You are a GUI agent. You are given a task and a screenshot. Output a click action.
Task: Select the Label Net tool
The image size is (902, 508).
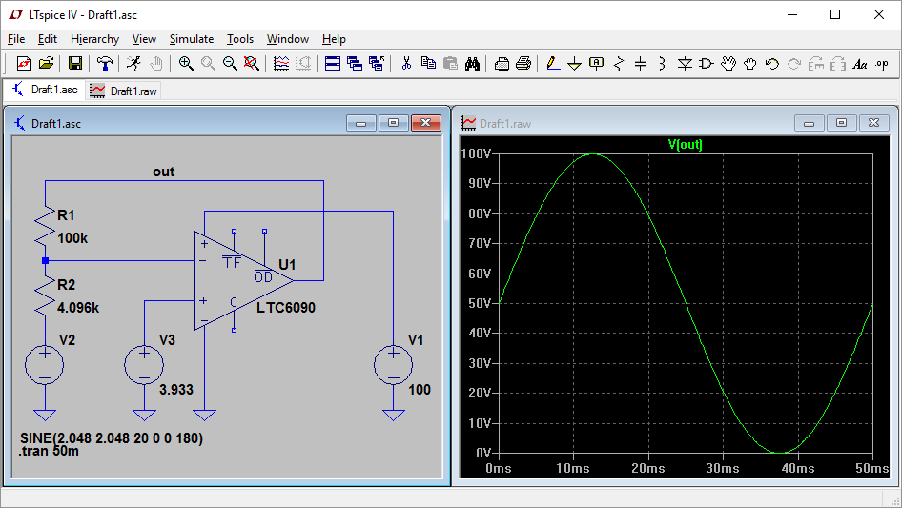(x=597, y=63)
